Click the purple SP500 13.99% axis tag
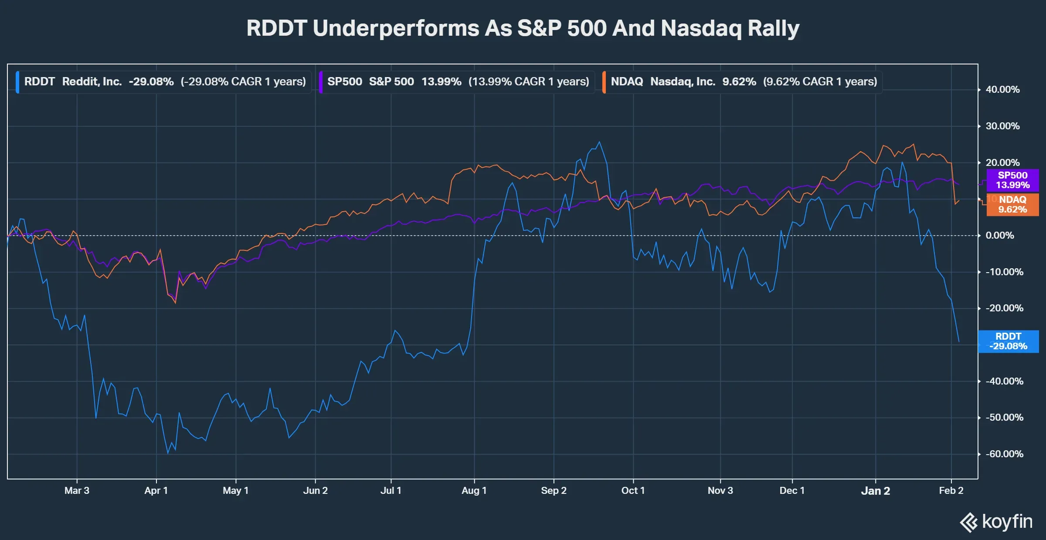1046x540 pixels. [x=1012, y=180]
